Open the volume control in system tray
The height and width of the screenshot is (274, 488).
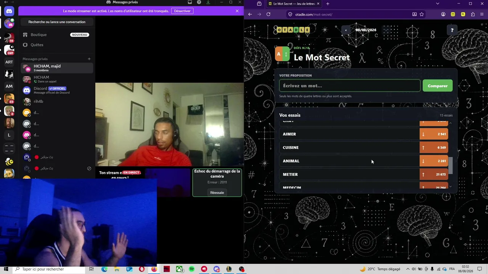pyautogui.click(x=414, y=269)
